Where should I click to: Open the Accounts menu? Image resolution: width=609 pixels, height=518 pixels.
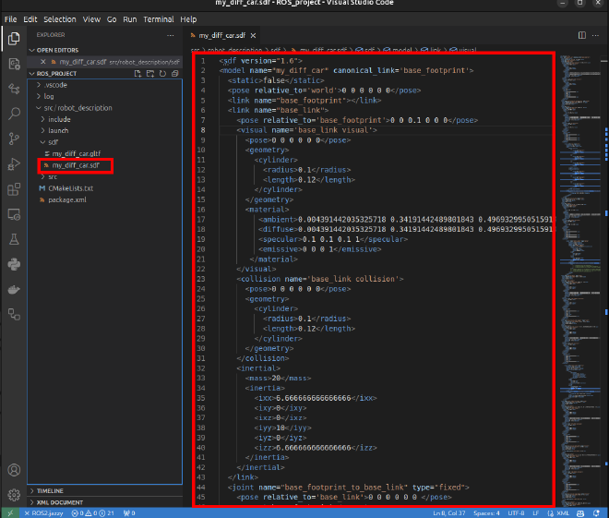pos(14,470)
